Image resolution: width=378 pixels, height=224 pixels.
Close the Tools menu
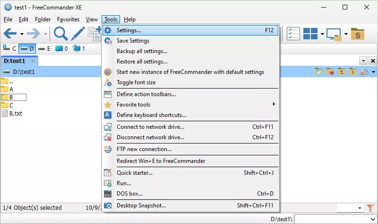pyautogui.click(x=111, y=19)
